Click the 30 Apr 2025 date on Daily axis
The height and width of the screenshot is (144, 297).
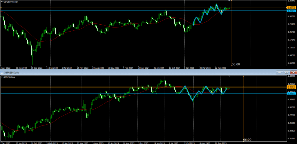pos(113,143)
